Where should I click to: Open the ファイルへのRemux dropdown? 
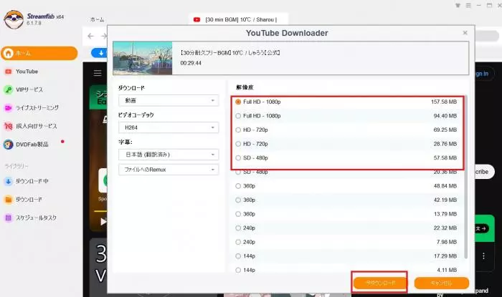(169, 170)
